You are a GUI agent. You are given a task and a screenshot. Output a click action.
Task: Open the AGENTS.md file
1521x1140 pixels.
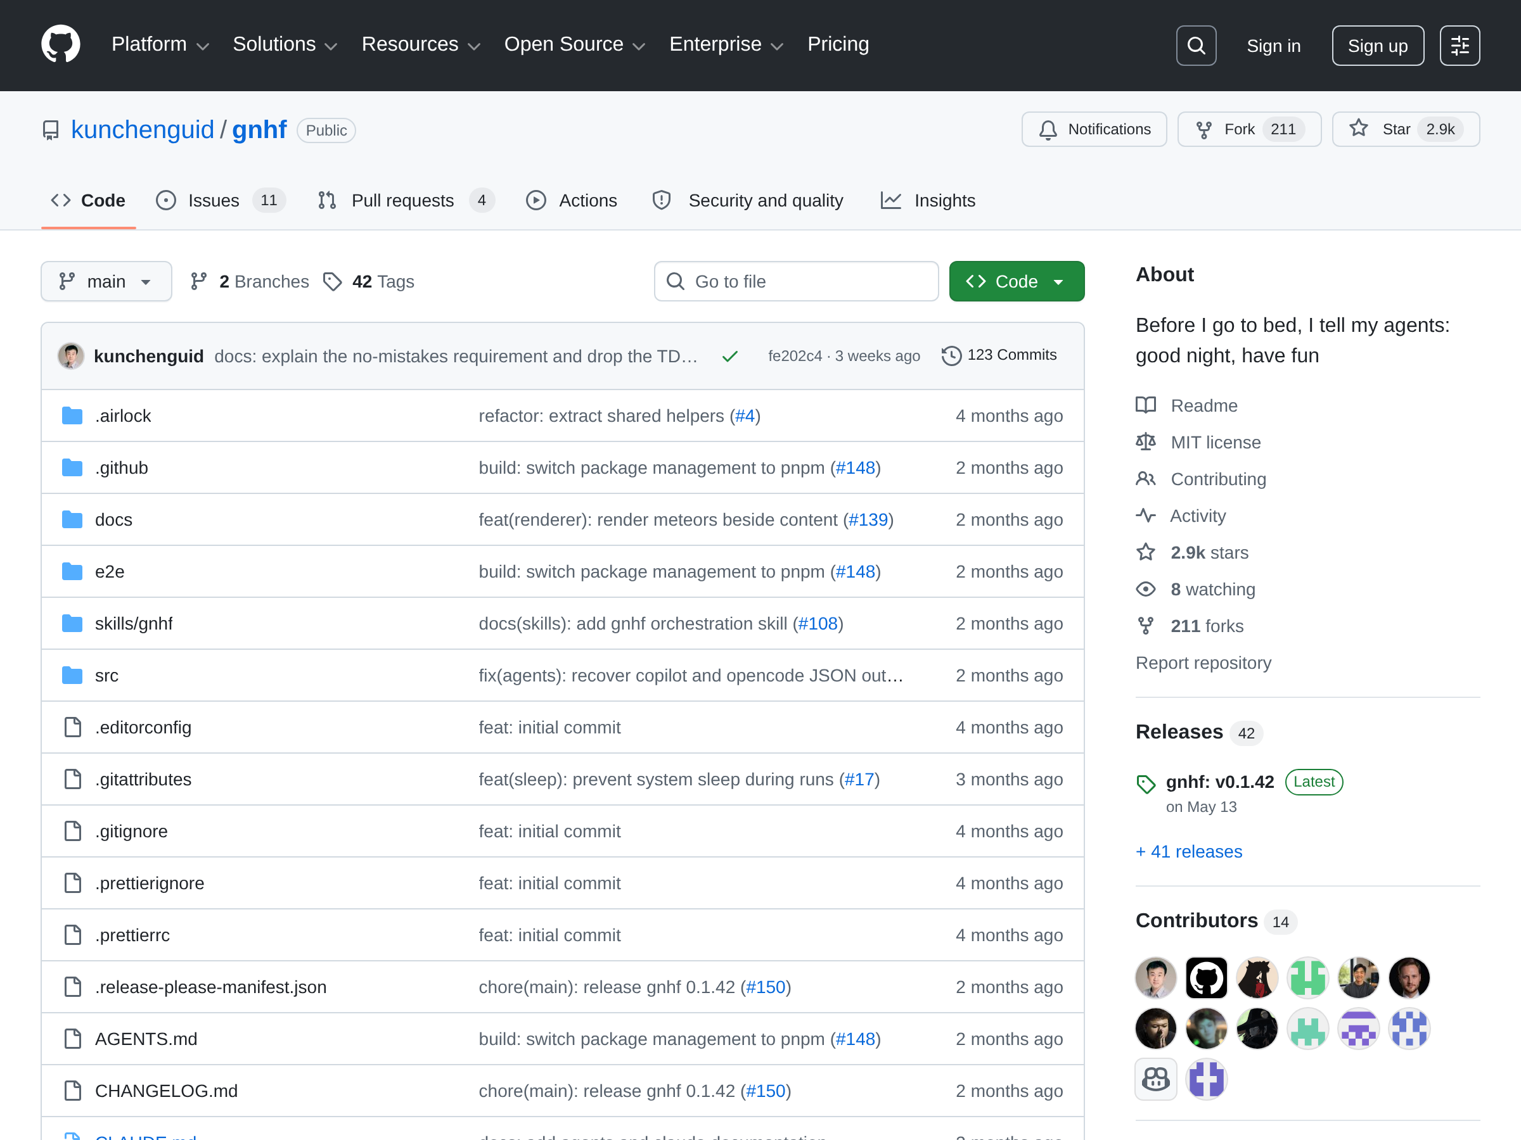point(146,1039)
